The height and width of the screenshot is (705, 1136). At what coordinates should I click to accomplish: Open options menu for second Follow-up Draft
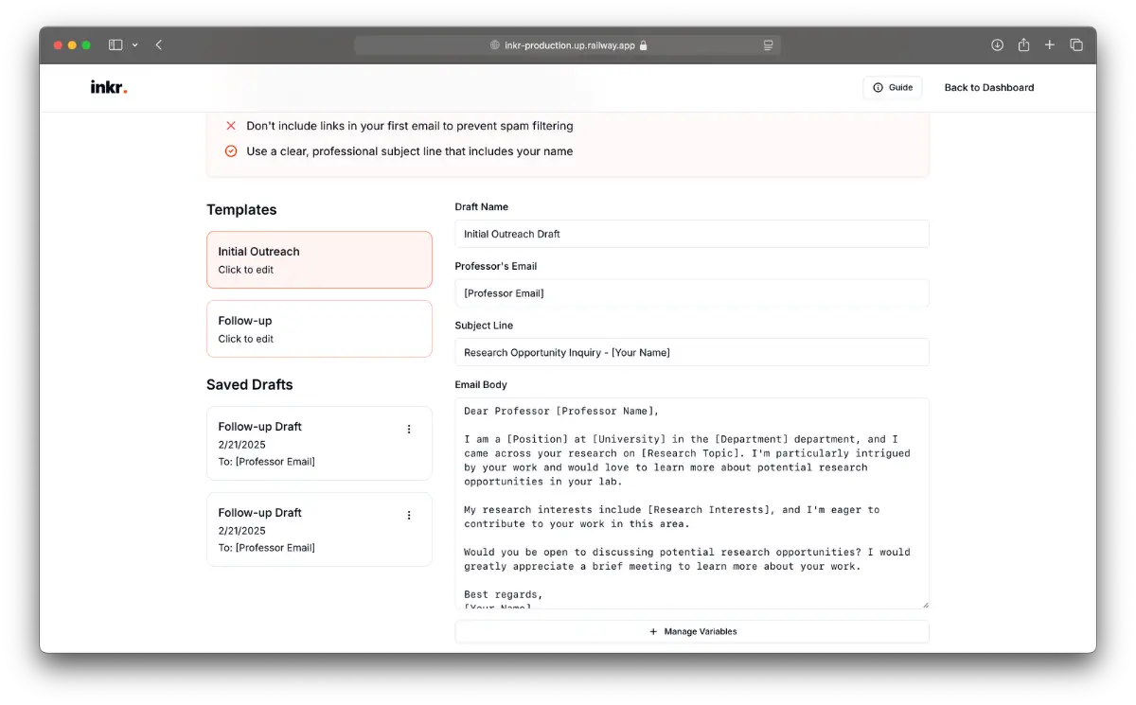[x=409, y=516]
